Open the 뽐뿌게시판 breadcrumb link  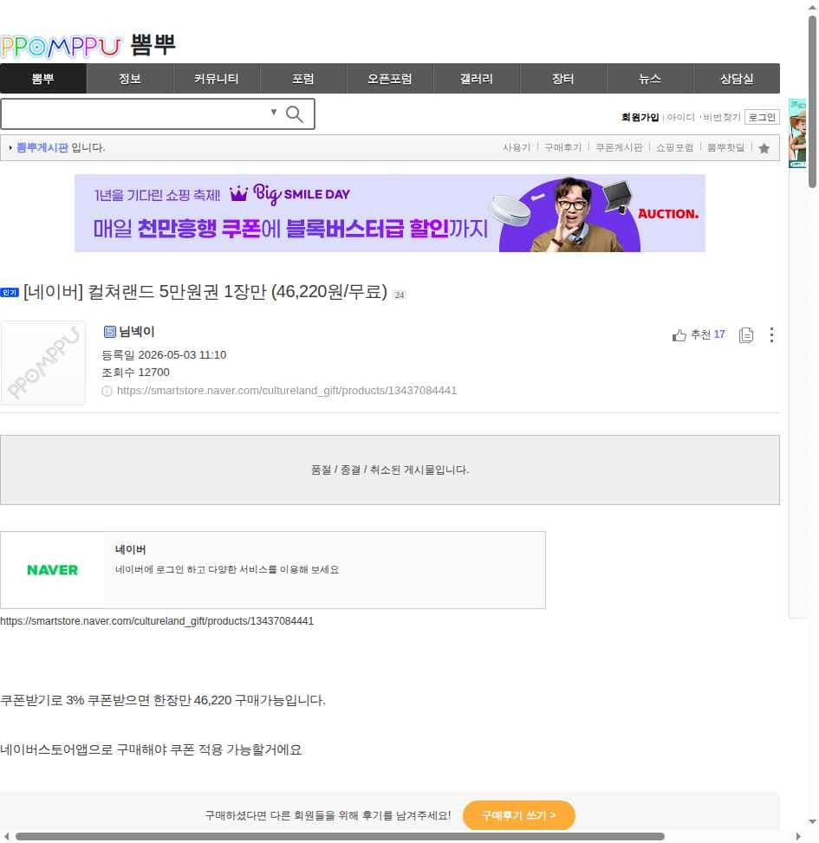click(42, 147)
